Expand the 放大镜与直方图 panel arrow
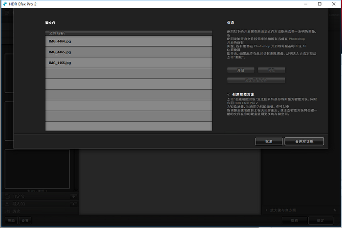The image size is (342, 228). click(267, 210)
